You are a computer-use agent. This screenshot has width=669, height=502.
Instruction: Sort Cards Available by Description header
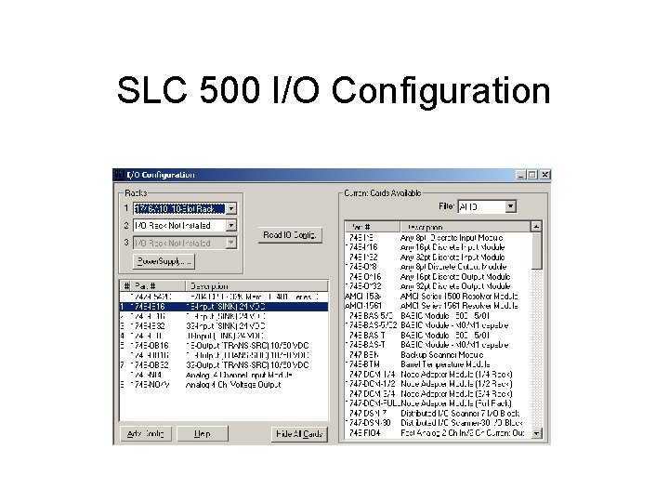point(466,227)
